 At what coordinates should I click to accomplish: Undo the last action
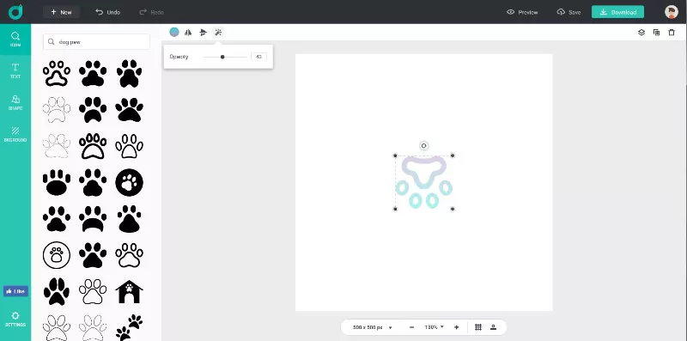point(108,12)
